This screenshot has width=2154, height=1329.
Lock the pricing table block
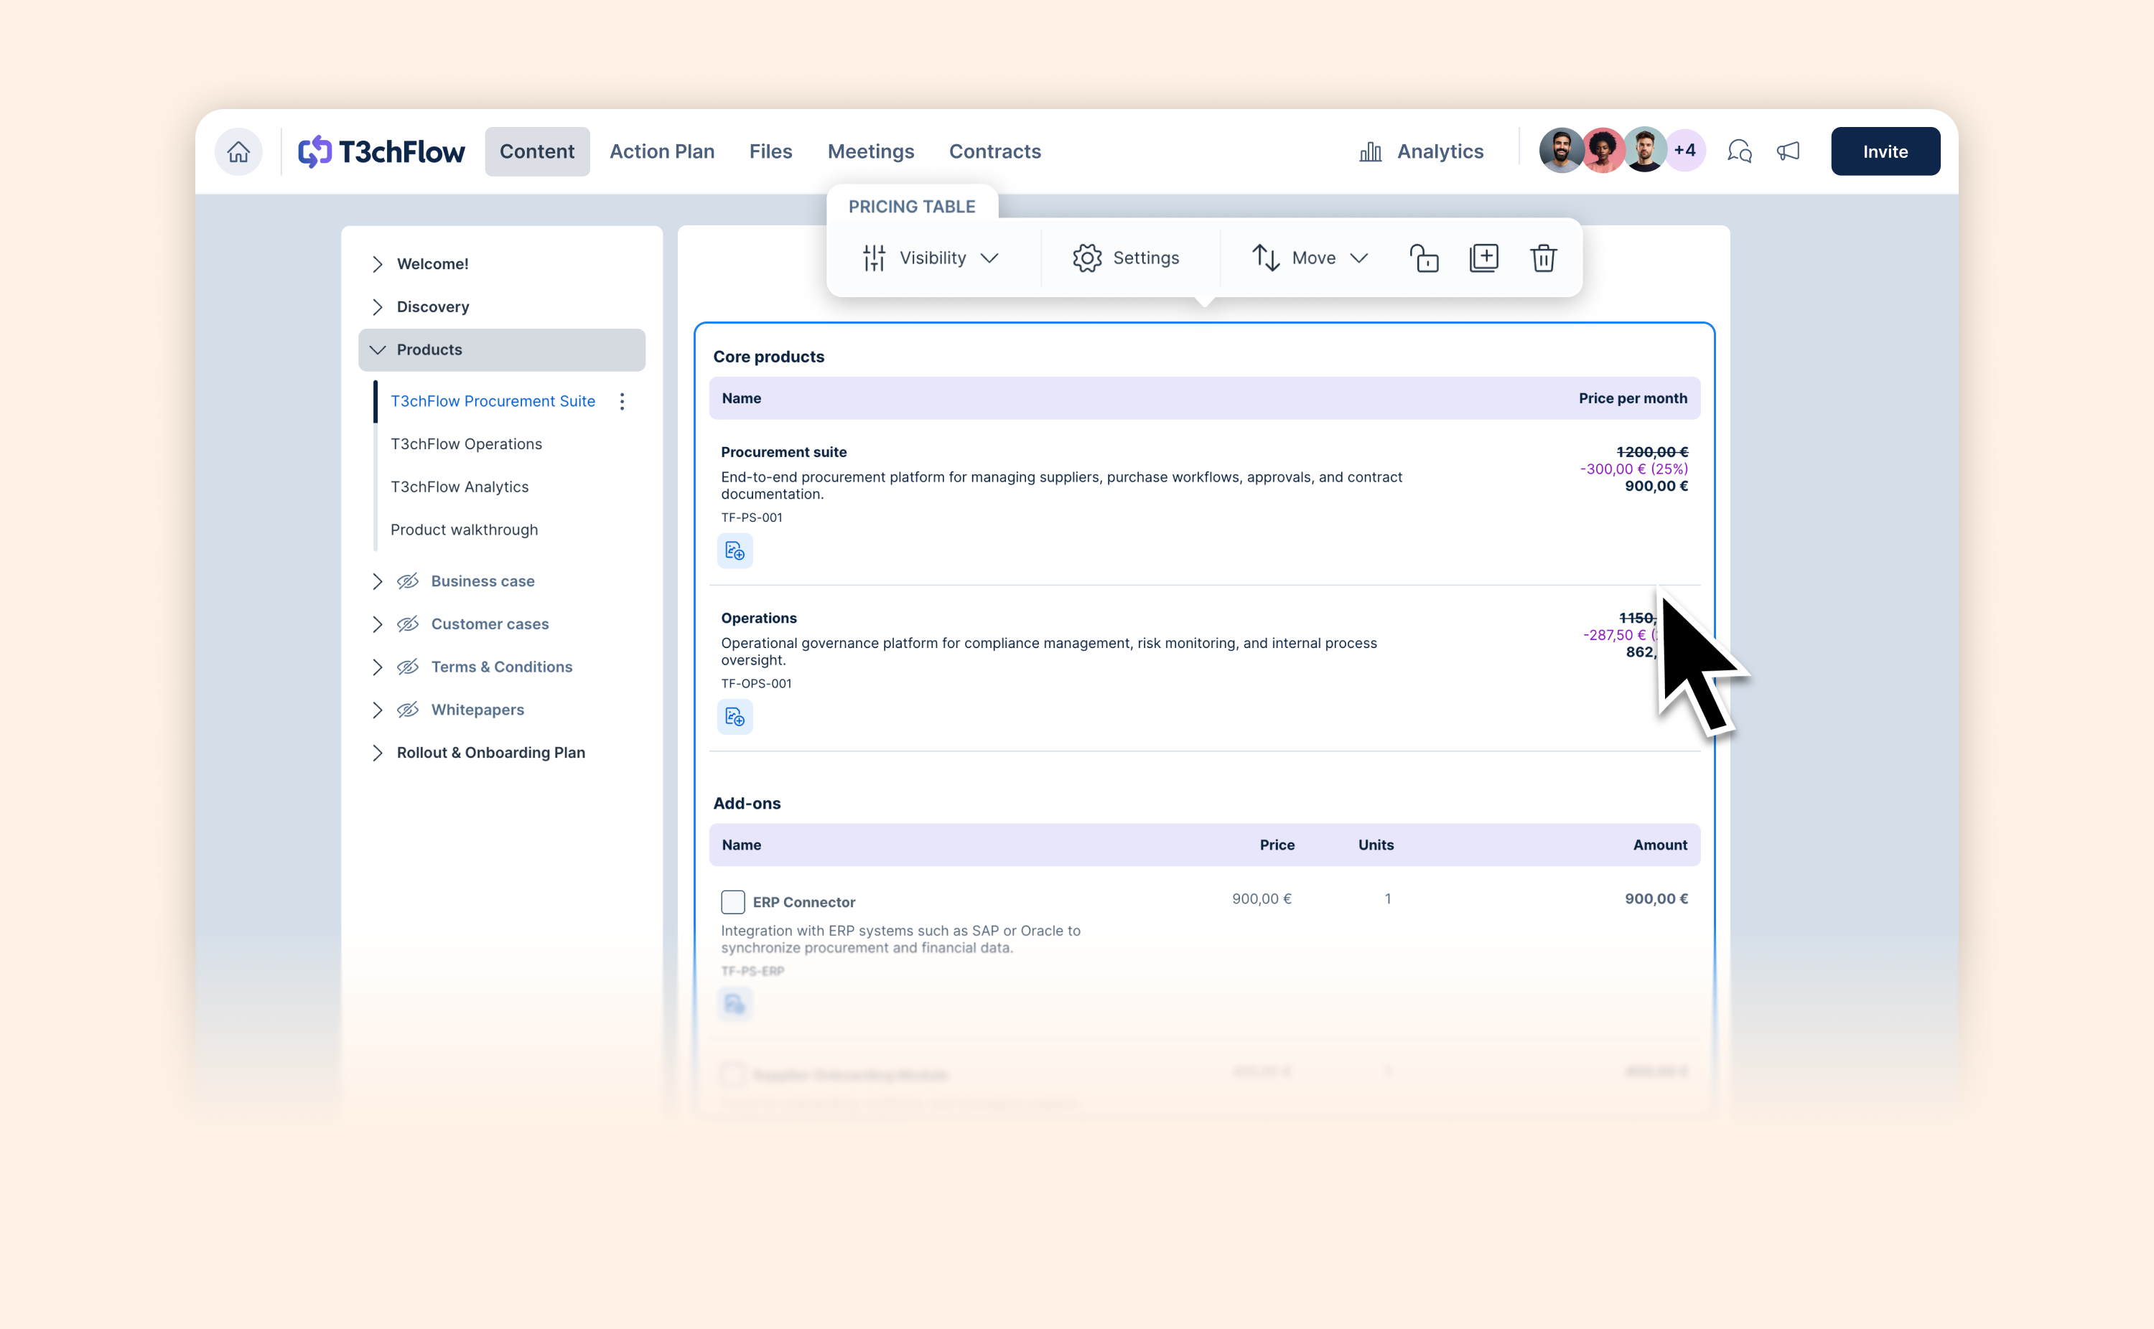(1423, 258)
